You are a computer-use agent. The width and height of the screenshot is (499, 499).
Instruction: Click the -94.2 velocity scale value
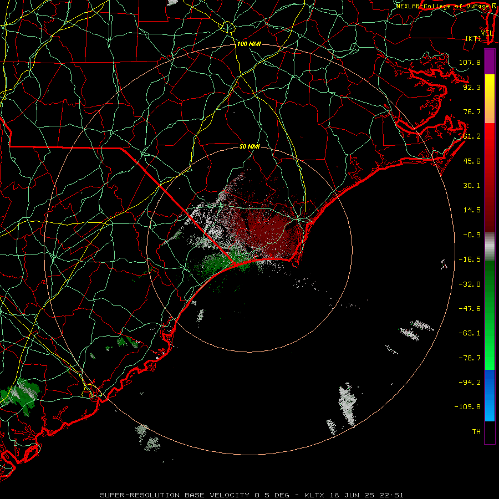[470, 383]
